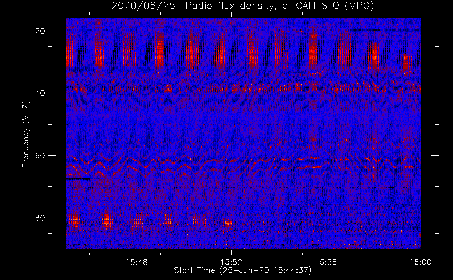Click the 'Start Time (25-Jun-20 15:44:37)' x-axis label
The width and height of the screenshot is (453, 280).
(x=243, y=270)
